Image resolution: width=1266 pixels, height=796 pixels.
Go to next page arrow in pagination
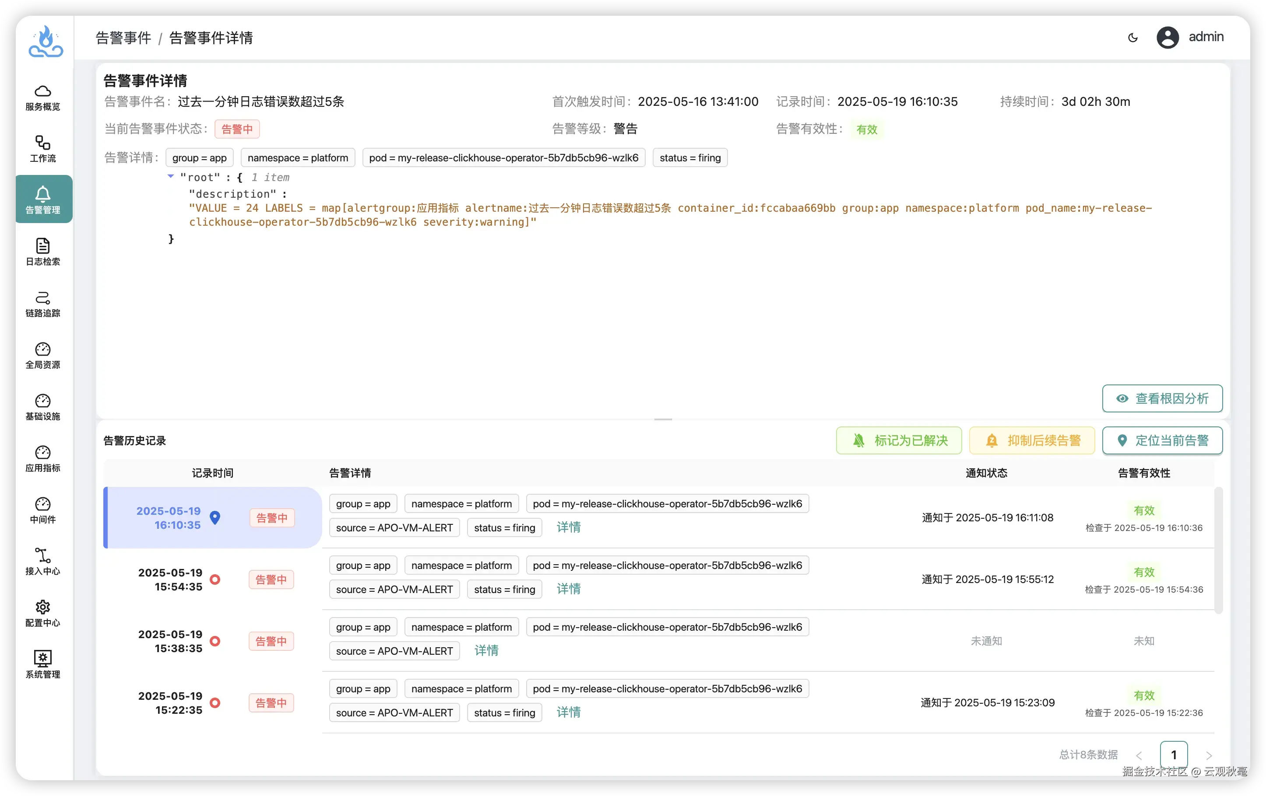[x=1209, y=755]
